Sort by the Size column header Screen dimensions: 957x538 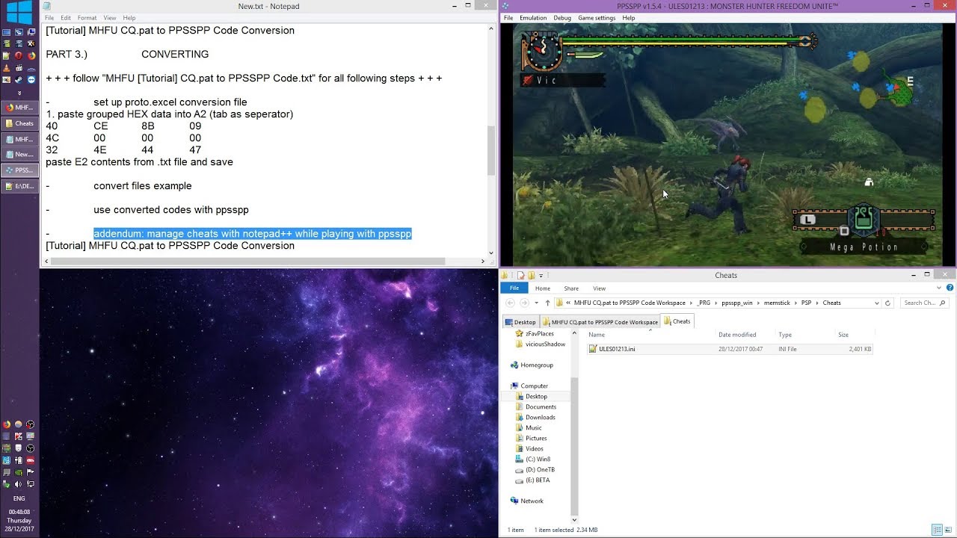click(x=843, y=335)
